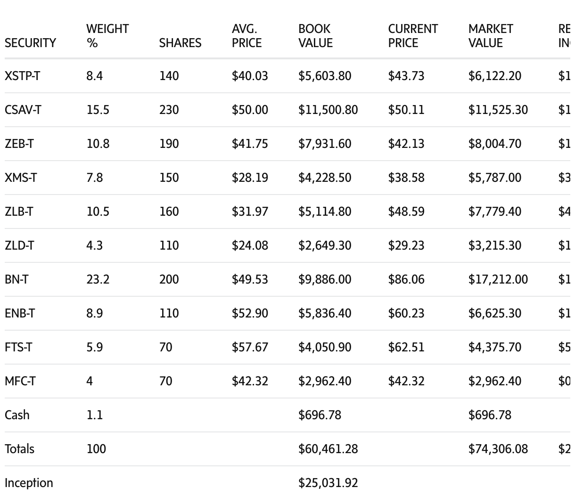Select the XSTP-T security cell

(x=22, y=76)
